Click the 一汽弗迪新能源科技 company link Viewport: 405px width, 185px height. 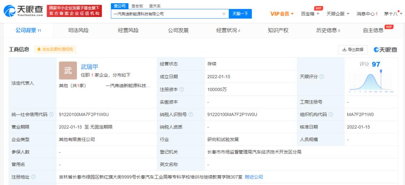click(x=128, y=86)
